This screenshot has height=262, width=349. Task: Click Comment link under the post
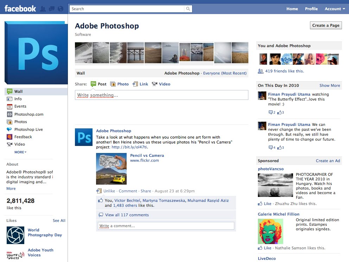128,191
